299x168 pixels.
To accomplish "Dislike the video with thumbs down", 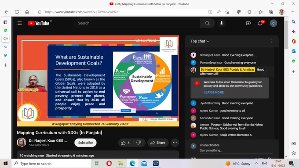I will pyautogui.click(x=139, y=143).
